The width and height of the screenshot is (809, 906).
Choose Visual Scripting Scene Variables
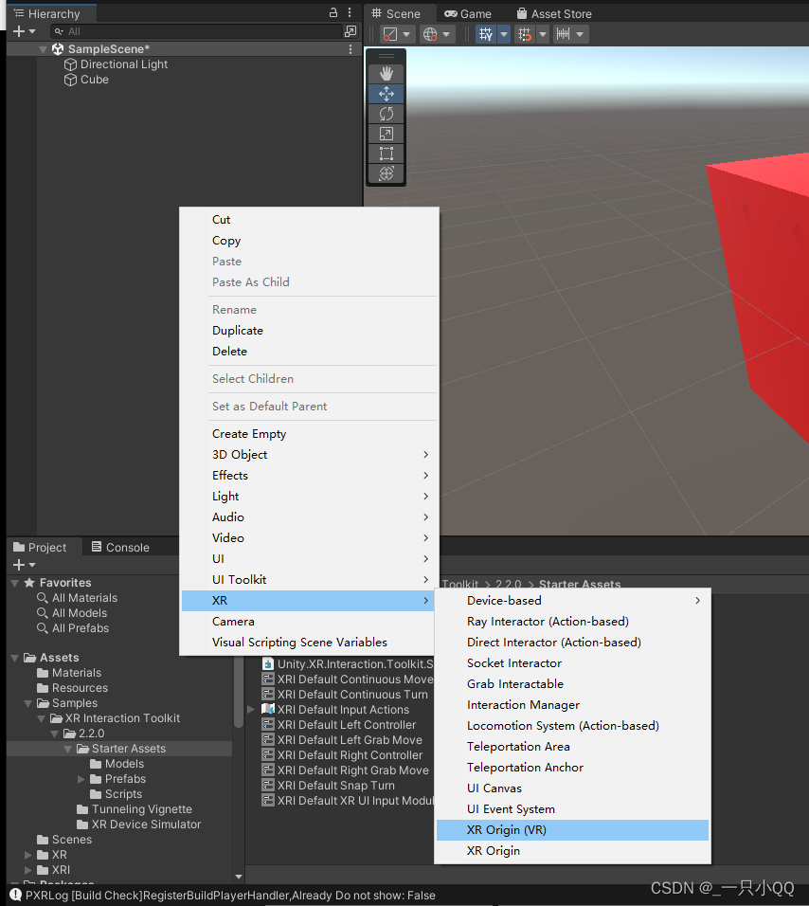[x=309, y=642]
